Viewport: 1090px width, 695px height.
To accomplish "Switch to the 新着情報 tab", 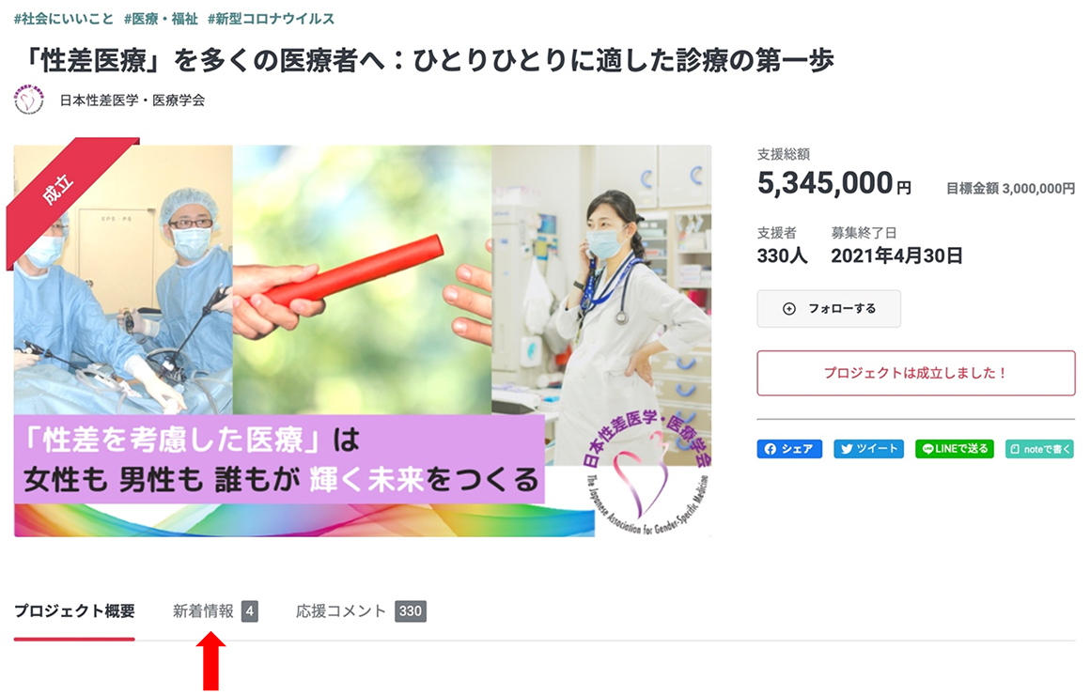I will coord(203,610).
